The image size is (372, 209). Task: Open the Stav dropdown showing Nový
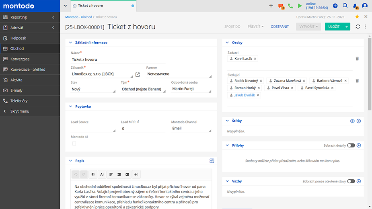tap(93, 89)
